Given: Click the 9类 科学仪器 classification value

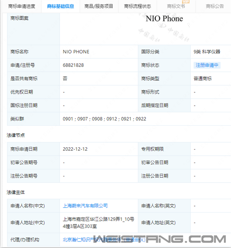Looking at the screenshot, I should point(207,52).
